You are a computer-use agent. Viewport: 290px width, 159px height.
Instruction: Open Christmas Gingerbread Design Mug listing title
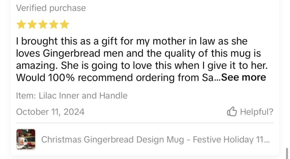coord(155,139)
